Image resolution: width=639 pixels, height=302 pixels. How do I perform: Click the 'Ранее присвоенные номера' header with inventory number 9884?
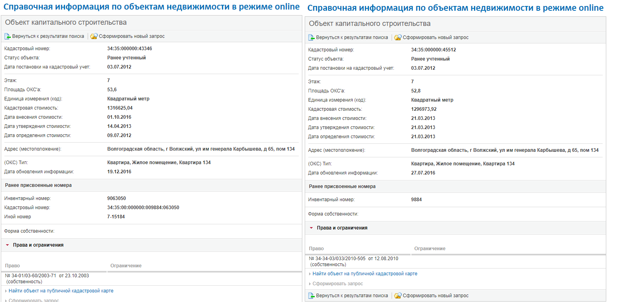(342, 186)
